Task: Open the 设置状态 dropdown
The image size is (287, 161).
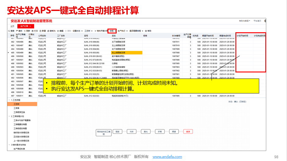Action: [x=78, y=31]
